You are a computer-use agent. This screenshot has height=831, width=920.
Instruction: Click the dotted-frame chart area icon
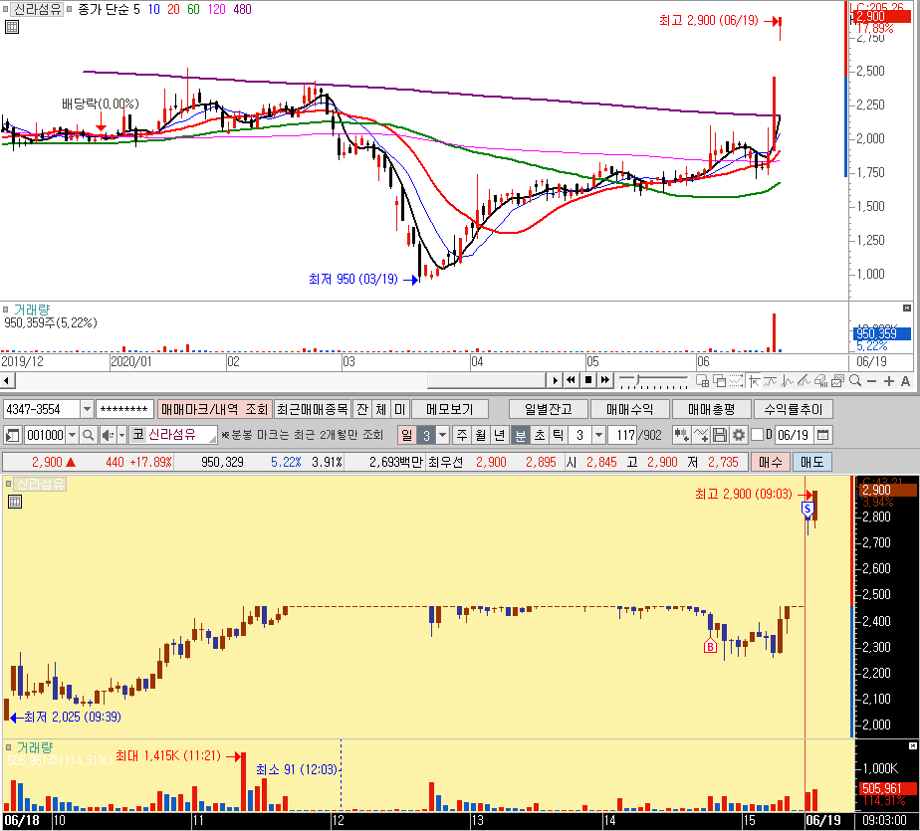pos(736,380)
